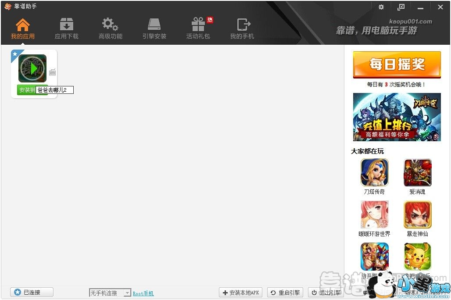Click the 已连接 status button

point(32,292)
